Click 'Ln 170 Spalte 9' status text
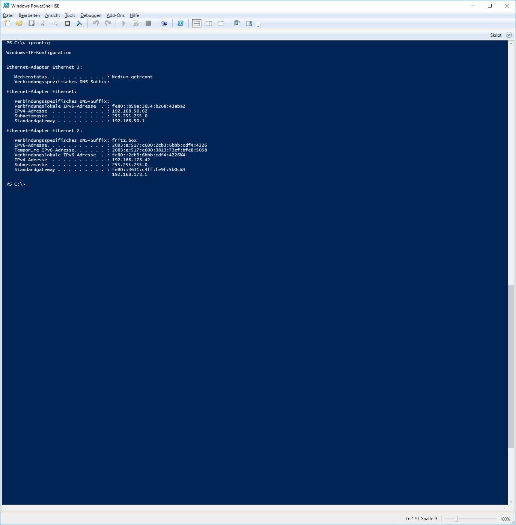Viewport: 516px width, 525px height. point(421,519)
